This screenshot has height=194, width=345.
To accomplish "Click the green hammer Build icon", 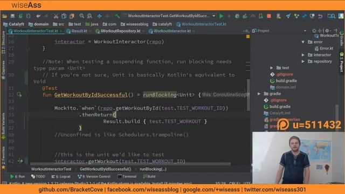I will [x=118, y=16].
